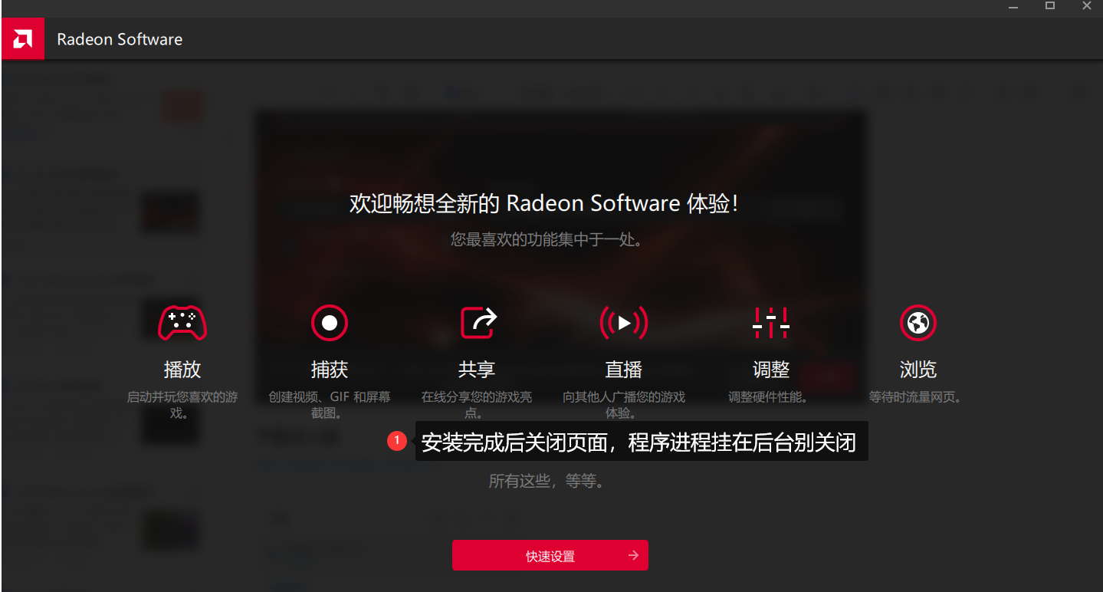Click the 捕获 record circle icon

pyautogui.click(x=330, y=323)
